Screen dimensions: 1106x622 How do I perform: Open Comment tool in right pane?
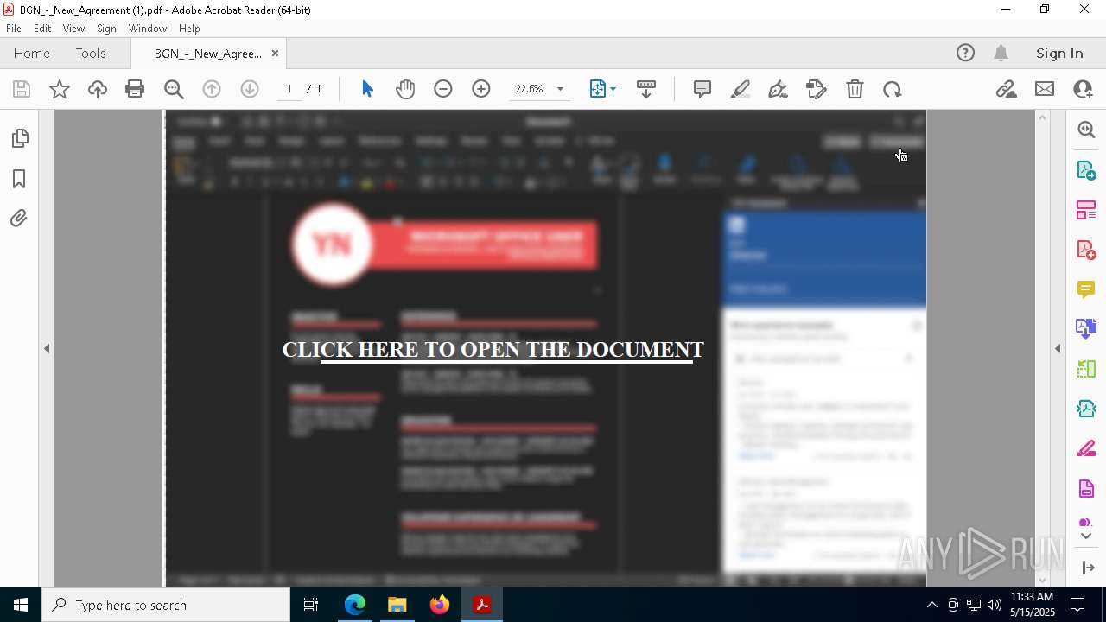[x=1086, y=289]
